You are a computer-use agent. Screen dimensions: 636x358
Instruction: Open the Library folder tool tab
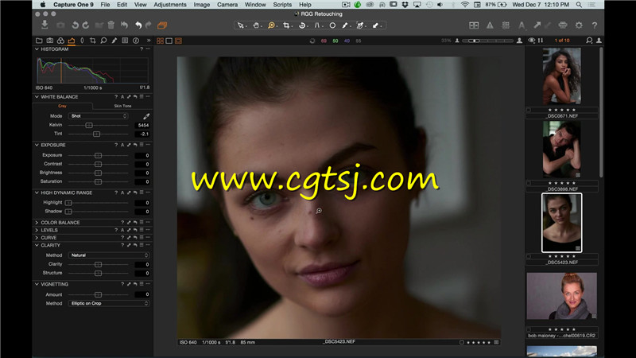[x=39, y=41]
